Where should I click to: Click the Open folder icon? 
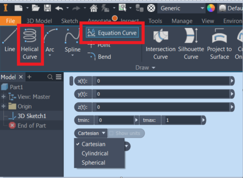click(36, 8)
